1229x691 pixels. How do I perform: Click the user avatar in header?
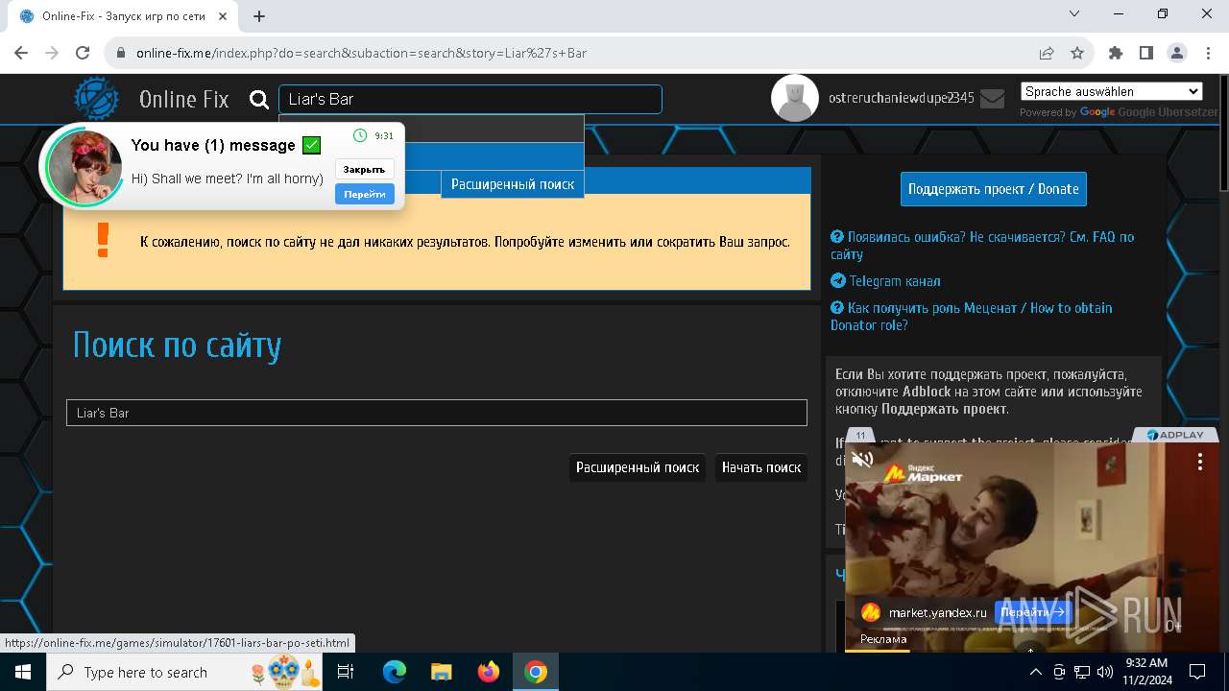(x=795, y=98)
